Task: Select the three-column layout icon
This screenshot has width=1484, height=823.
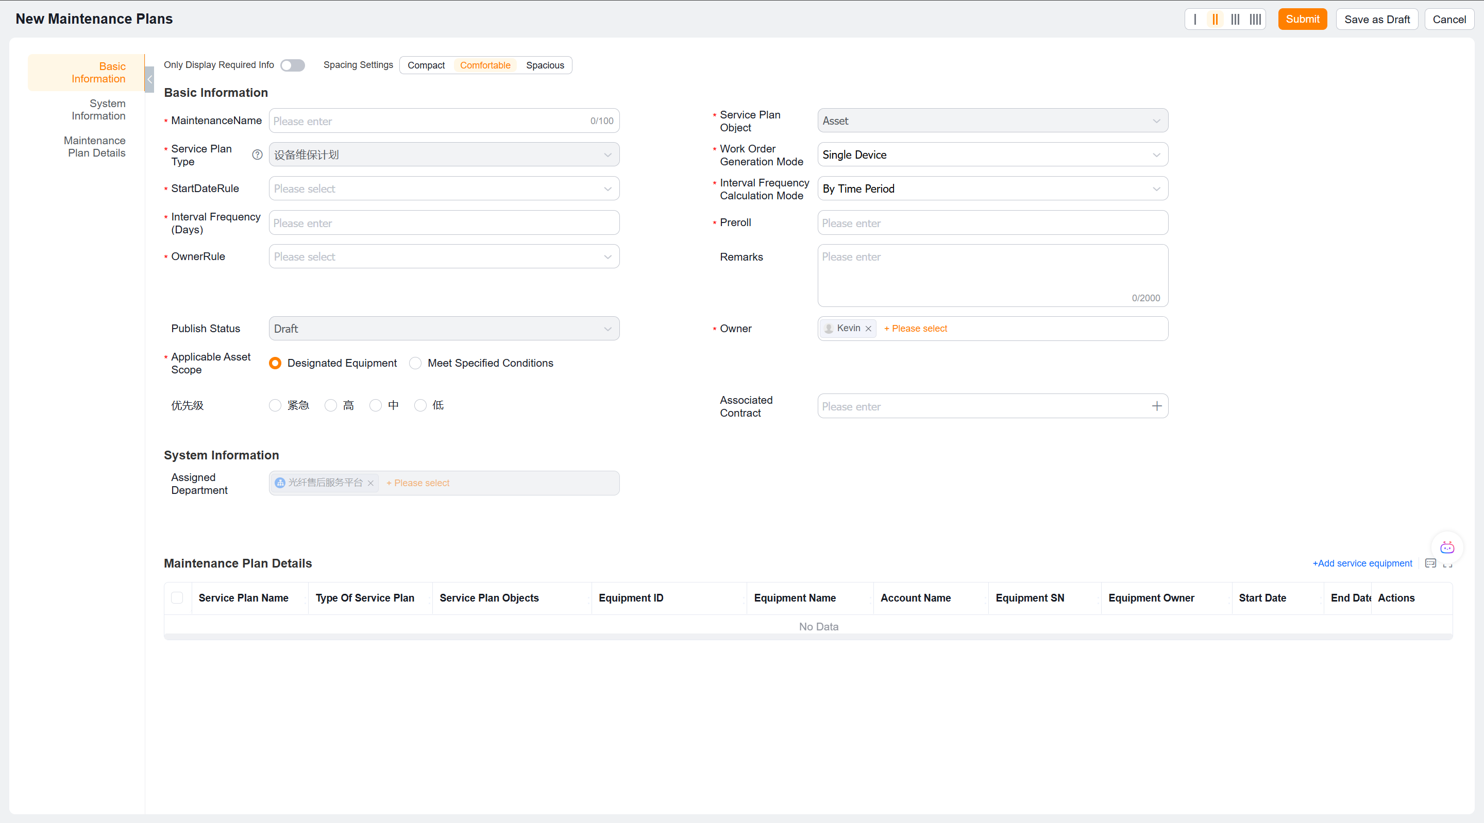Action: pyautogui.click(x=1235, y=19)
